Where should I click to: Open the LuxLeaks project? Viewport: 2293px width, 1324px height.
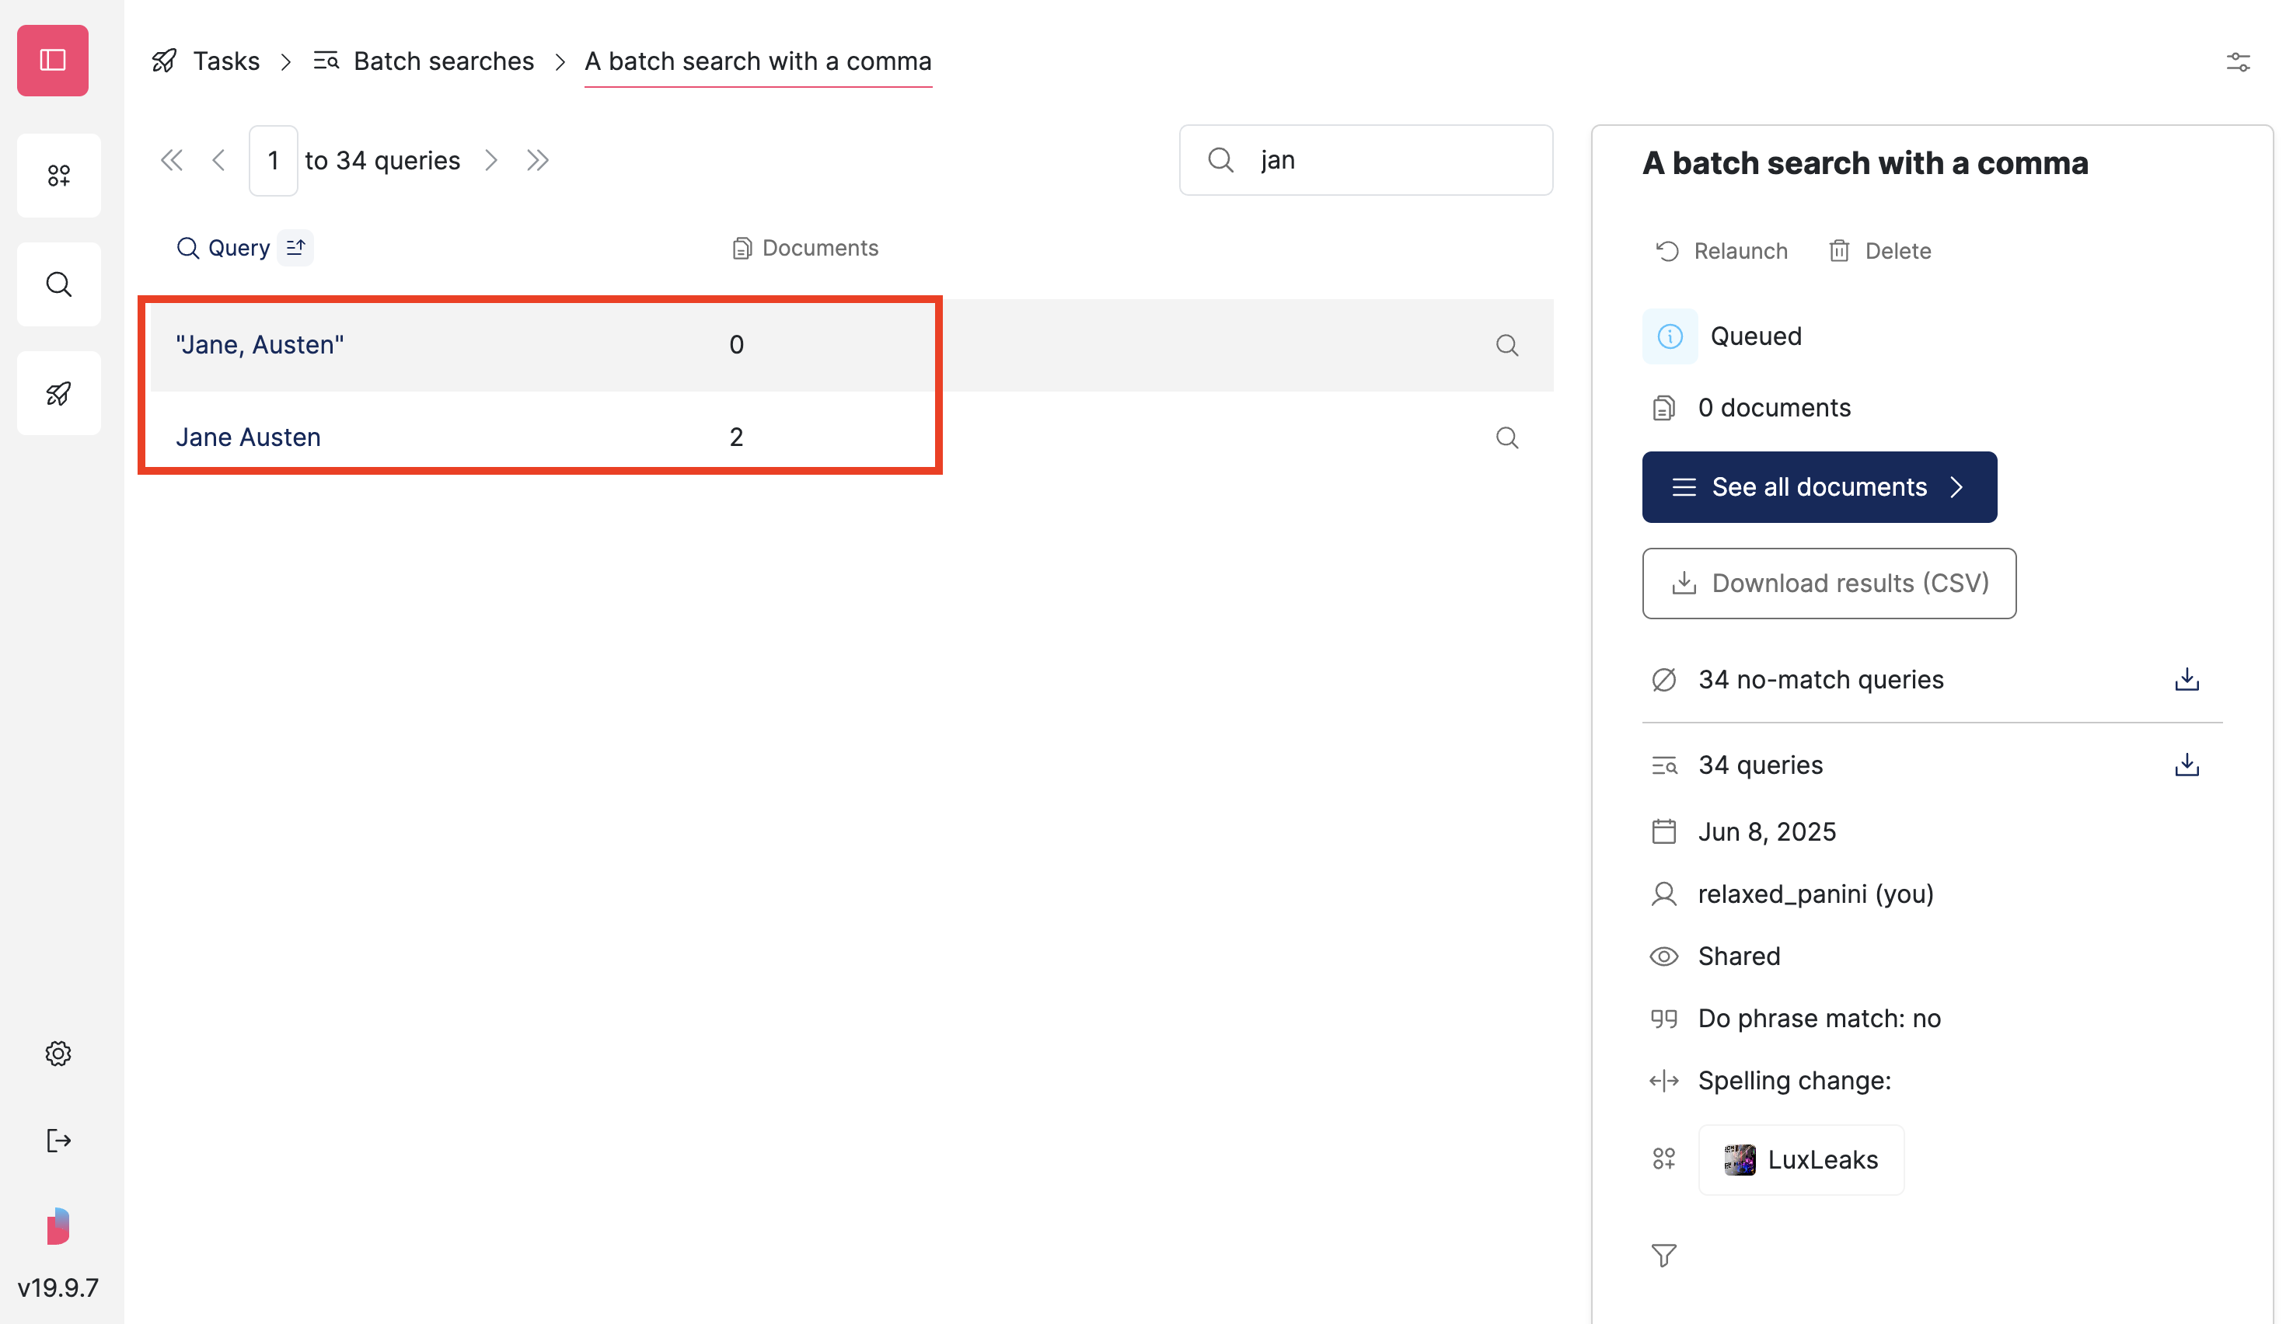1800,1158
